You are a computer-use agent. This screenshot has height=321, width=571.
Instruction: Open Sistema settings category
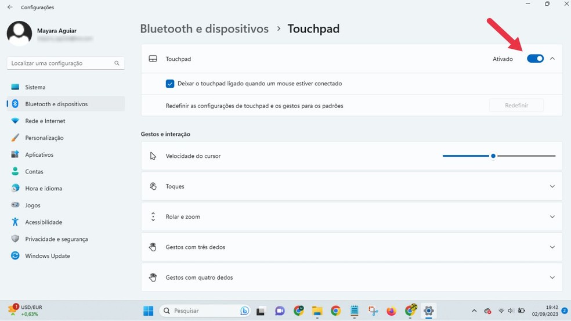[66, 87]
